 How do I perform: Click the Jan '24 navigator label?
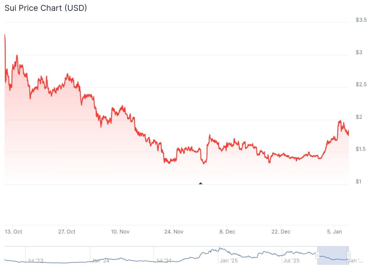coord(101,260)
